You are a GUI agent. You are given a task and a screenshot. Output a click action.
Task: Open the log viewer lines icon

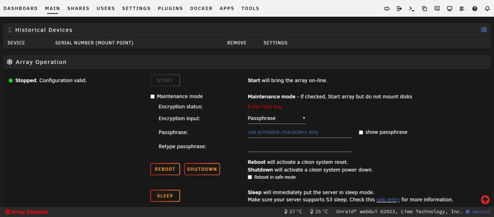click(462, 9)
